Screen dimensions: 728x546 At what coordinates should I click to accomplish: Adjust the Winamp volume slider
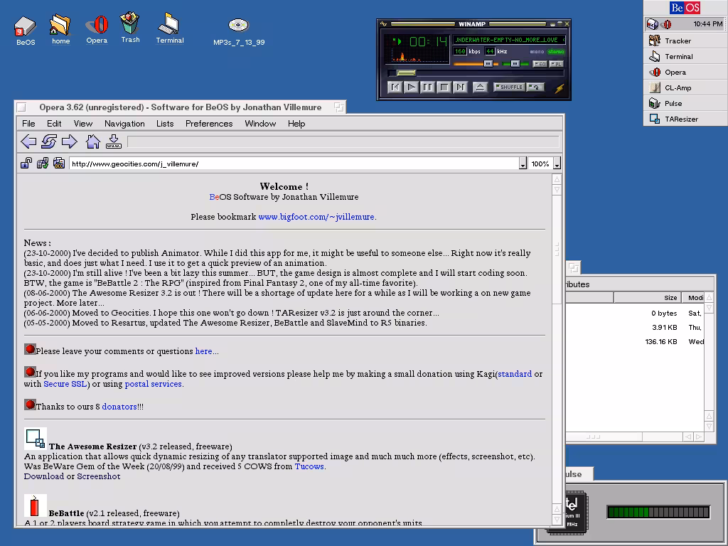coord(488,64)
